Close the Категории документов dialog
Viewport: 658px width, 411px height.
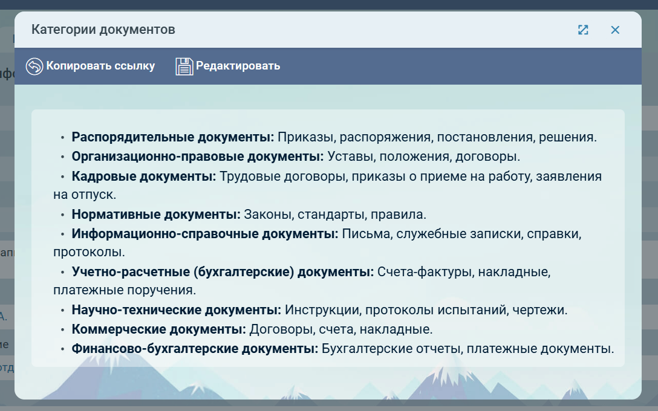point(615,30)
